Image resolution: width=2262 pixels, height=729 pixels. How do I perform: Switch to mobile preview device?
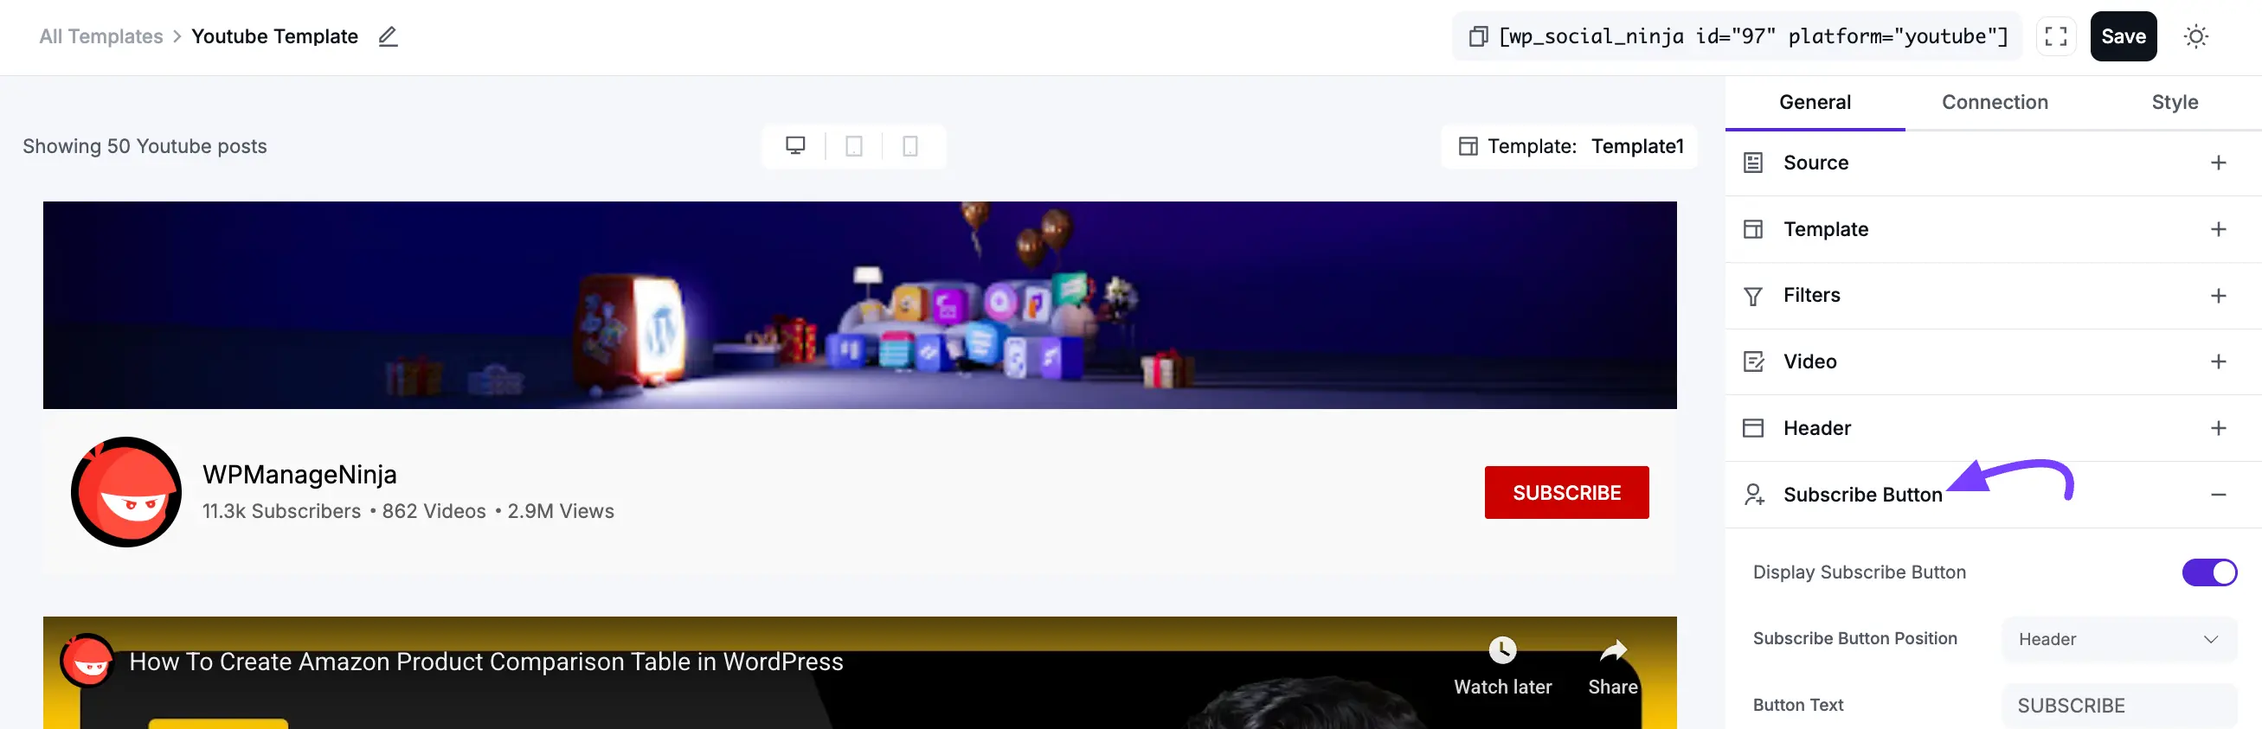coord(910,145)
